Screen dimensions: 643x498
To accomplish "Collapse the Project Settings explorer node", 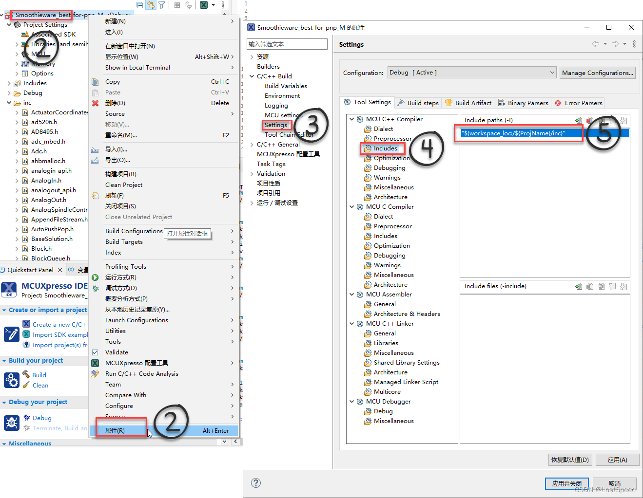I will click(9, 25).
